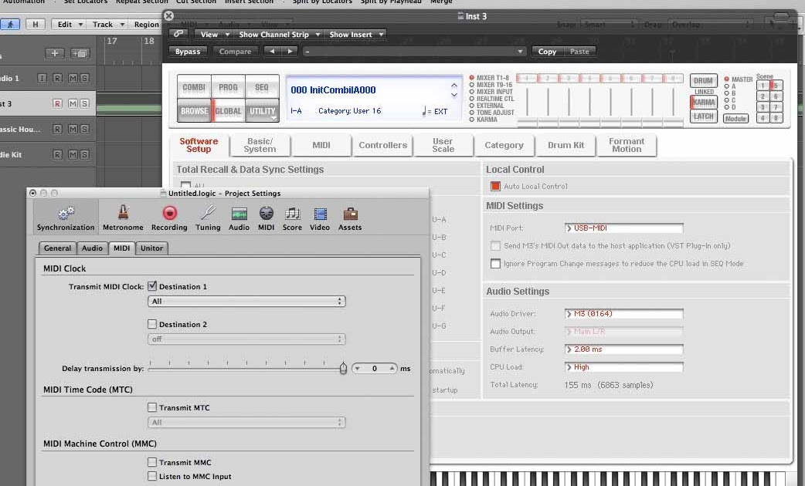Select Scene 1 button
805x486 pixels.
(763, 86)
